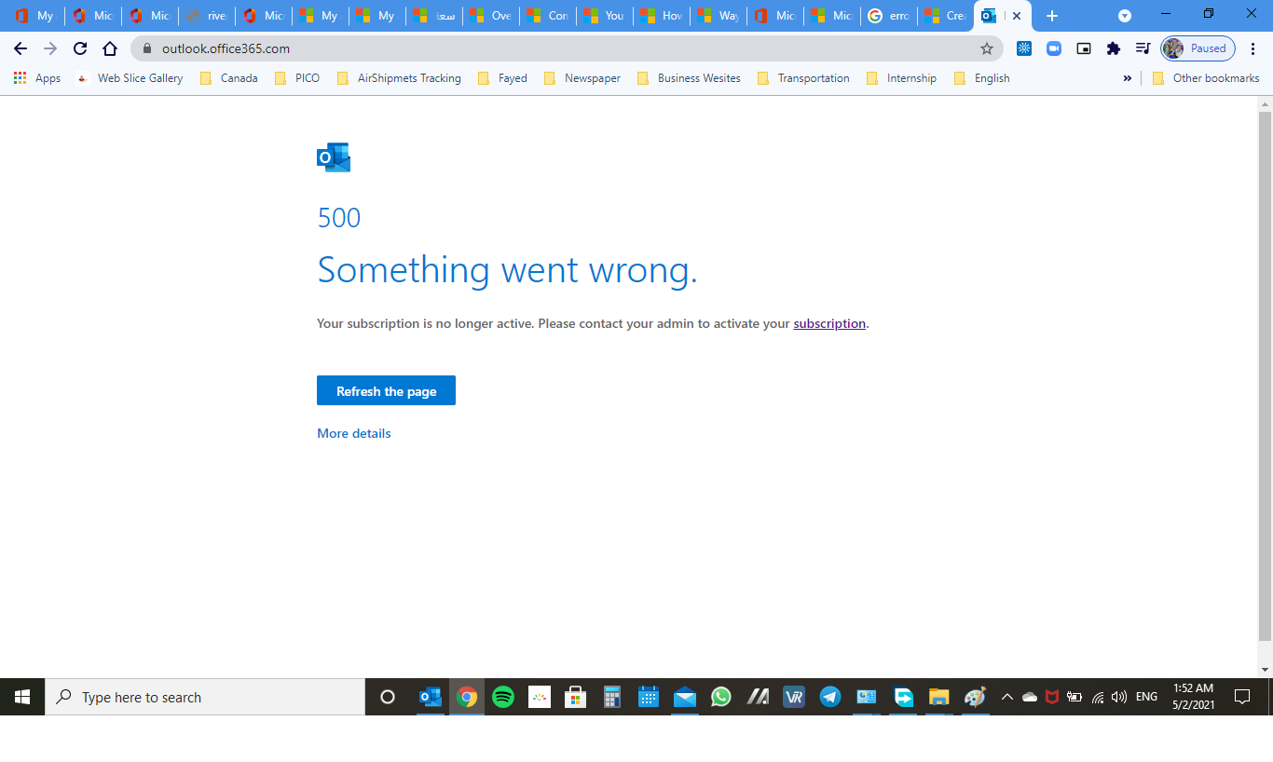Open the More details link
The image size is (1273, 762).
point(354,433)
